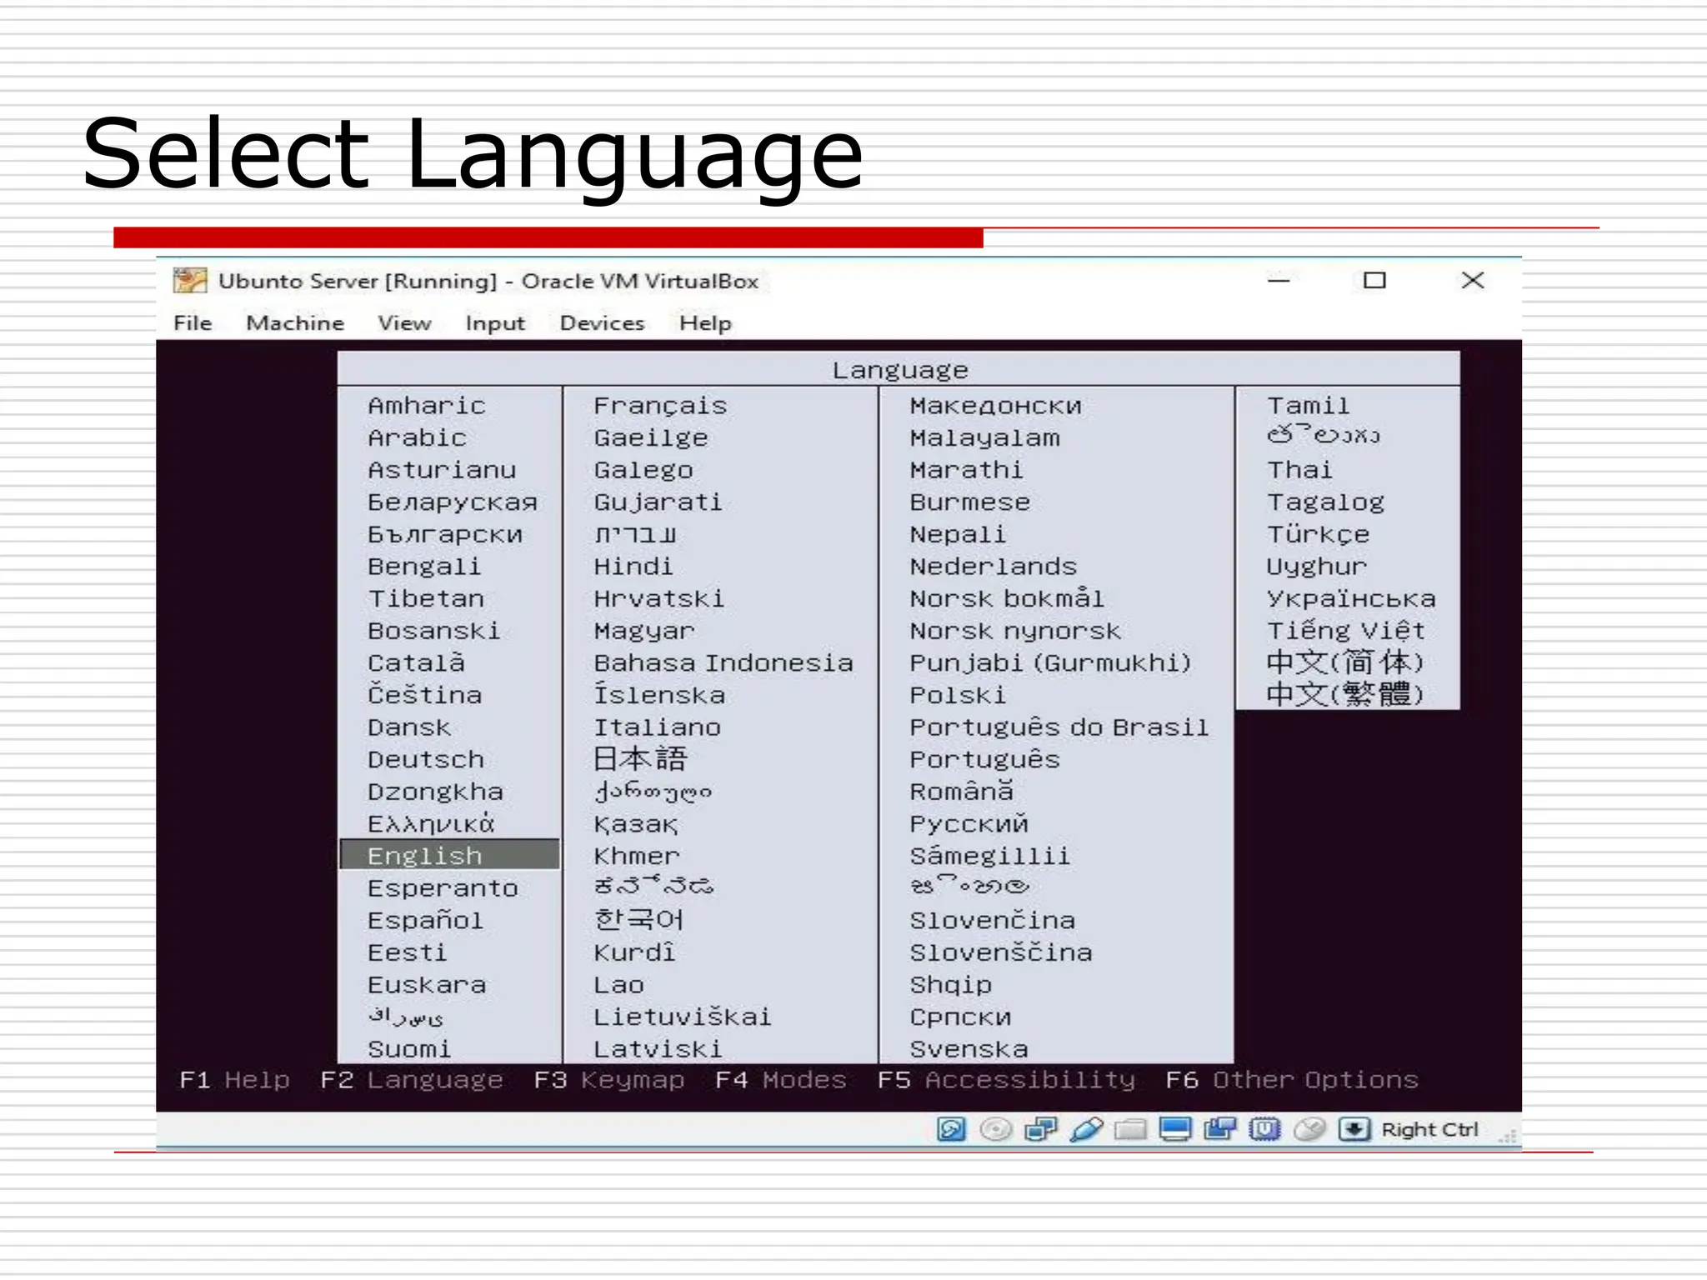Select Tiếng Việt language
This screenshot has width=1707, height=1280.
[x=1345, y=630]
